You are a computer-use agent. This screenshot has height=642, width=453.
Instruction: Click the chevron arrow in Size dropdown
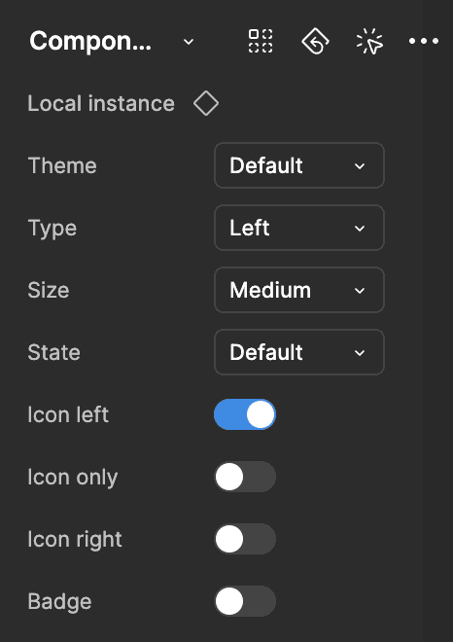click(x=360, y=291)
